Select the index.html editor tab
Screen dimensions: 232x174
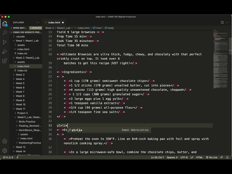pos(54,22)
